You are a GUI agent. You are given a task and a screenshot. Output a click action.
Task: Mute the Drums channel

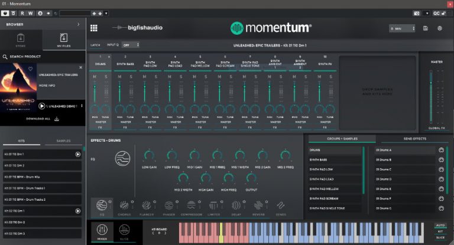(x=94, y=77)
